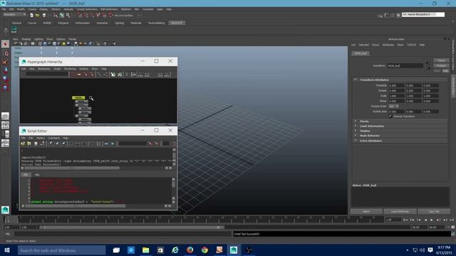This screenshot has height=256, width=456.
Task: Open the user account dropdown at top right
Action: pos(423,14)
